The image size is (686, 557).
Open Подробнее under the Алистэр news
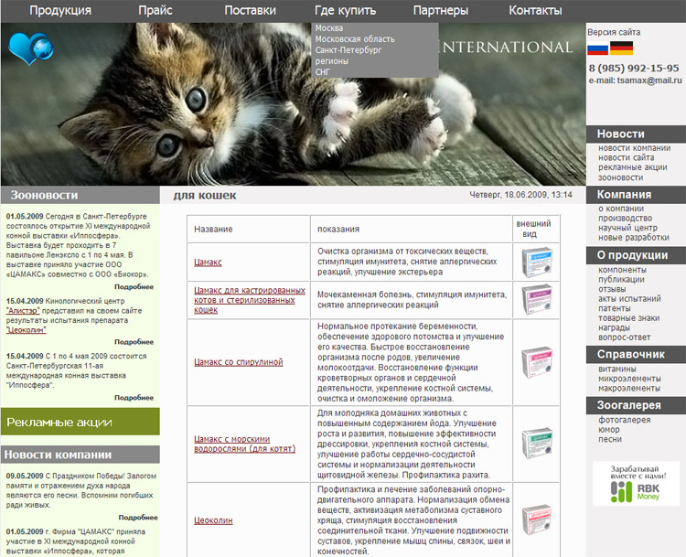(134, 342)
